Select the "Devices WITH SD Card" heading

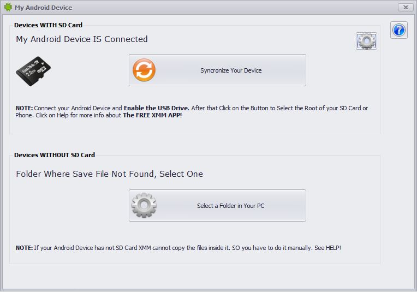click(x=48, y=25)
